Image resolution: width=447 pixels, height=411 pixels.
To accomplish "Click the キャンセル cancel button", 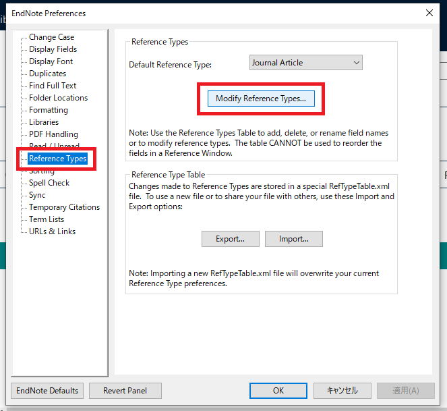I will point(341,391).
